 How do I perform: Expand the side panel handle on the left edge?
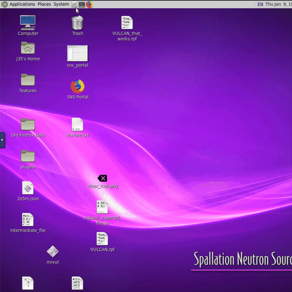point(2,140)
